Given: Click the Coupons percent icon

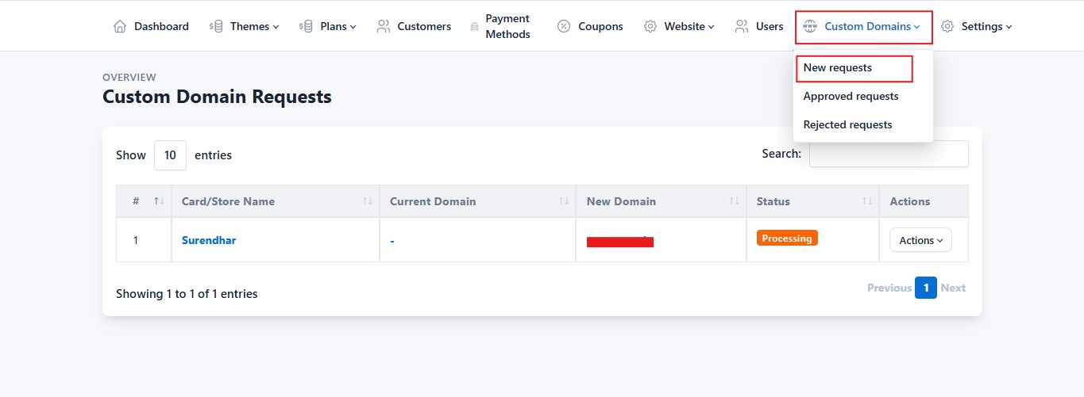Looking at the screenshot, I should [564, 26].
